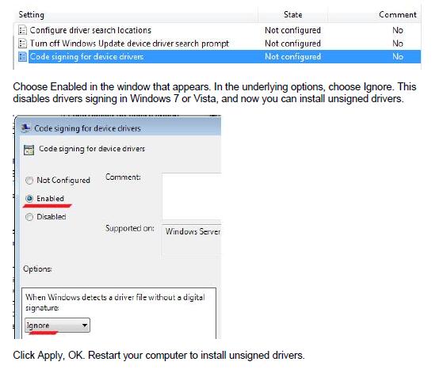Image resolution: width=443 pixels, height=377 pixels.
Task: Select the Enabled radio button
Action: click(x=29, y=199)
